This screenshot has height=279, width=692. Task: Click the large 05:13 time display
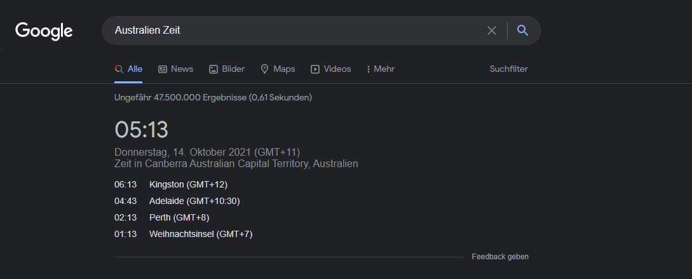[x=141, y=130]
